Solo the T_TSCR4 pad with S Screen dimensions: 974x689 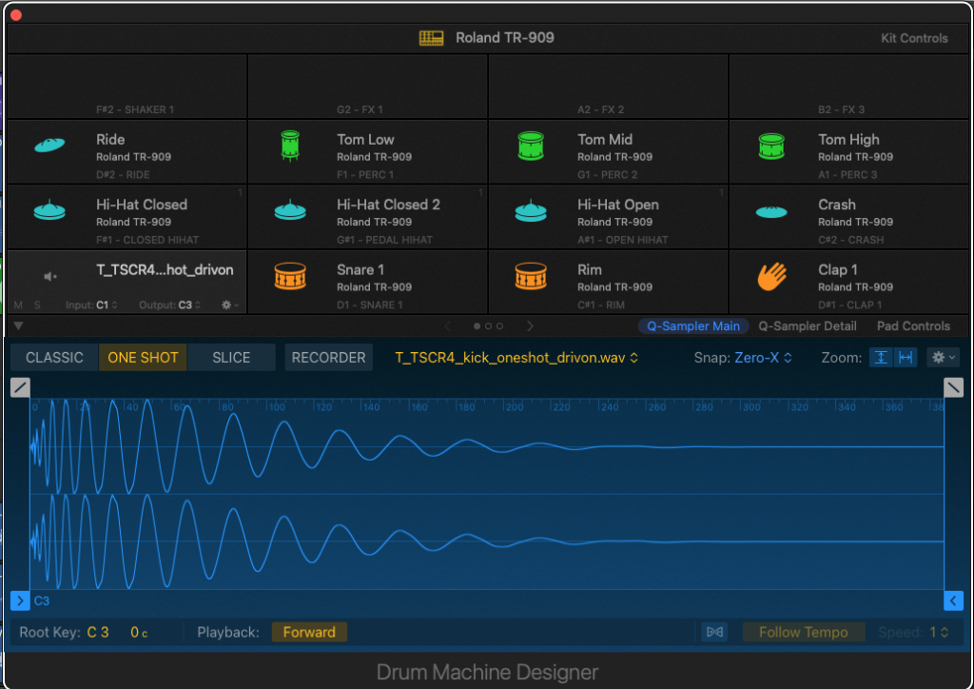[37, 305]
